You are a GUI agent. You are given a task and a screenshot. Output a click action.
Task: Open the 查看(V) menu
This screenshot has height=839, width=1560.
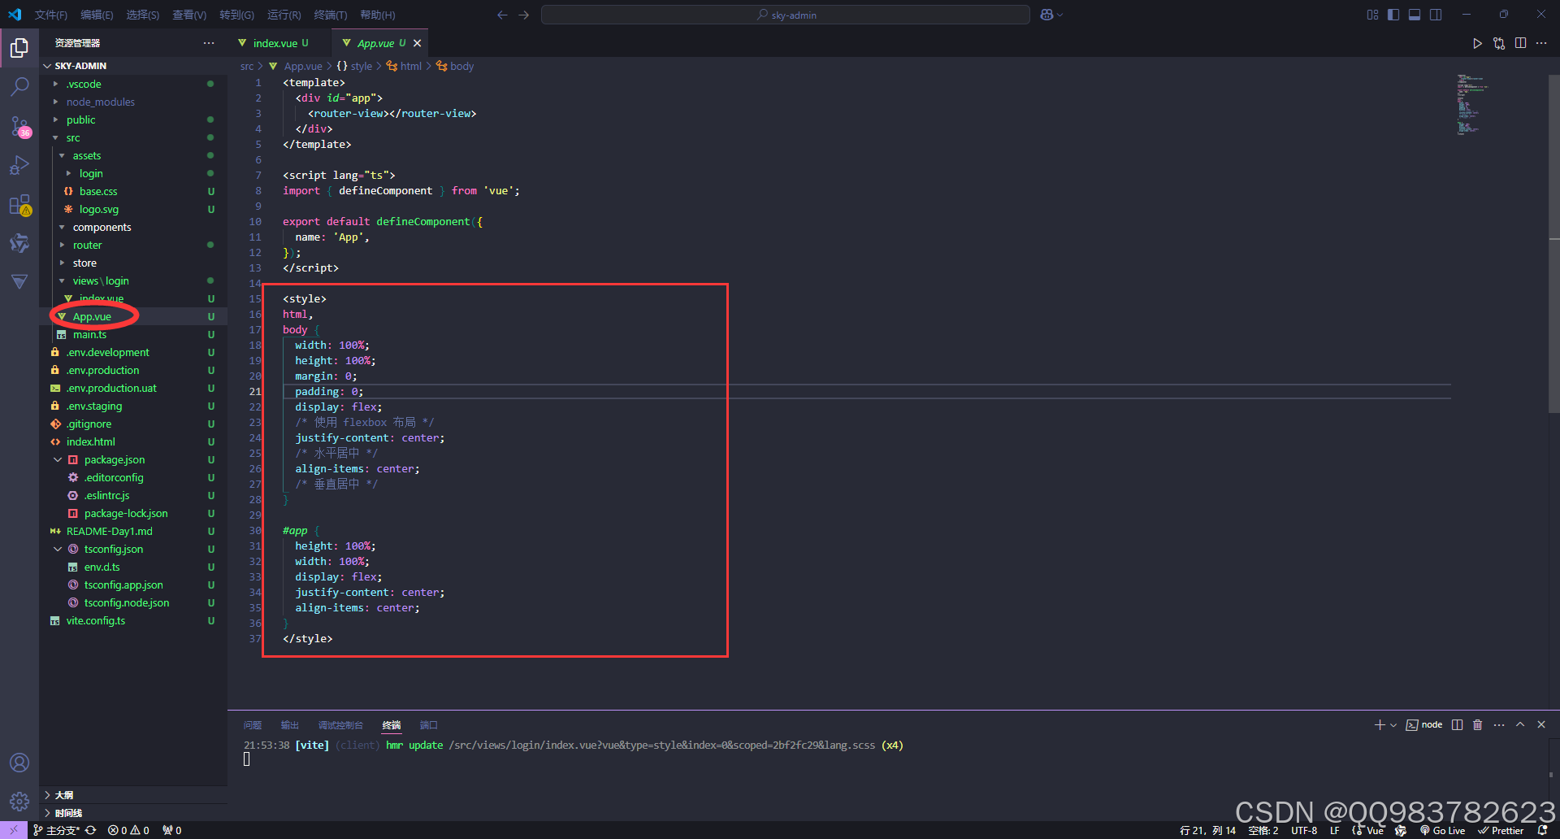click(189, 15)
